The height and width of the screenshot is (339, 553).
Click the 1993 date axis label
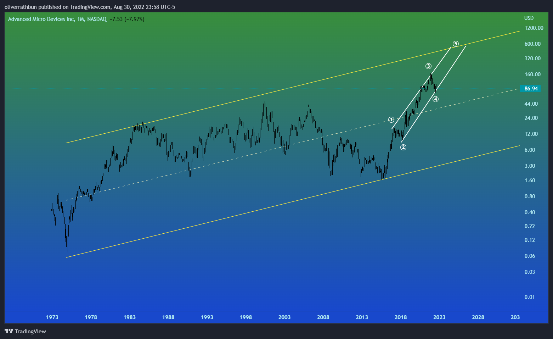pos(207,317)
